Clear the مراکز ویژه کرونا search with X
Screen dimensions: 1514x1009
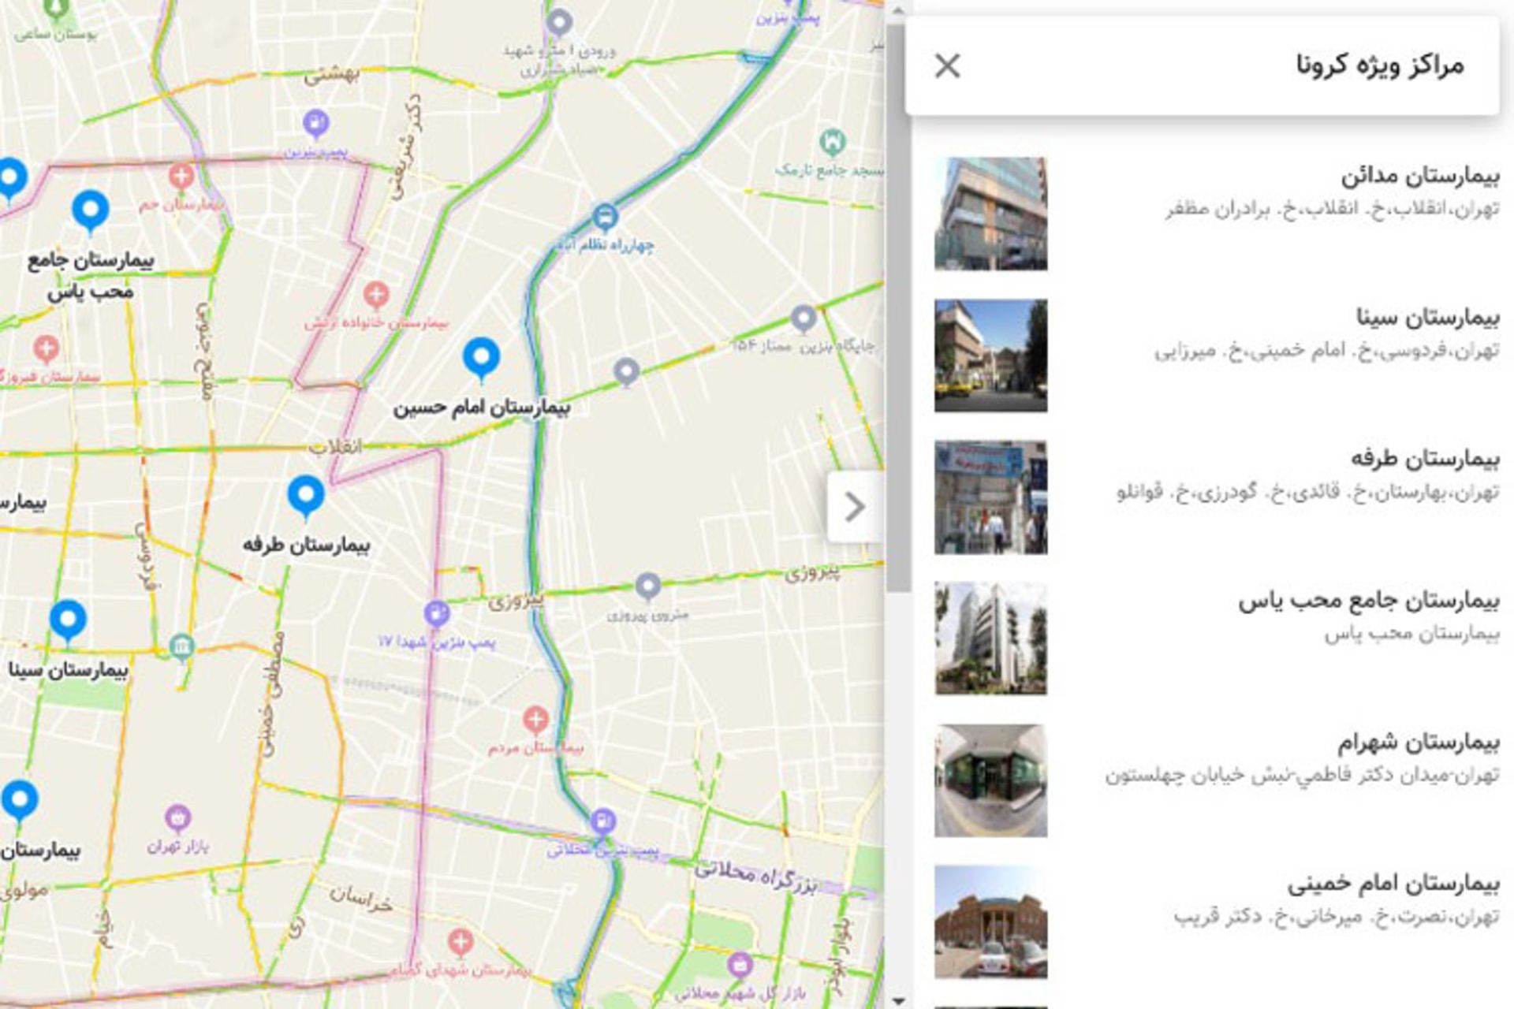(947, 66)
